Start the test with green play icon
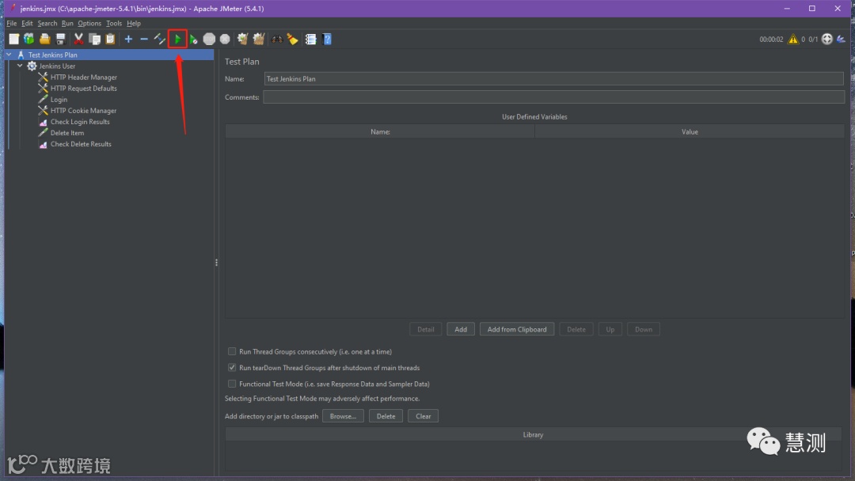Viewport: 855px width, 481px height. click(178, 39)
